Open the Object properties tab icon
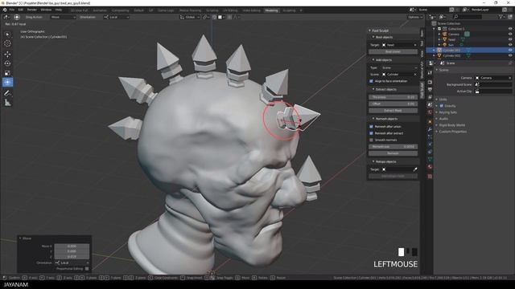Viewport: 515px width, 289px height. [430, 122]
